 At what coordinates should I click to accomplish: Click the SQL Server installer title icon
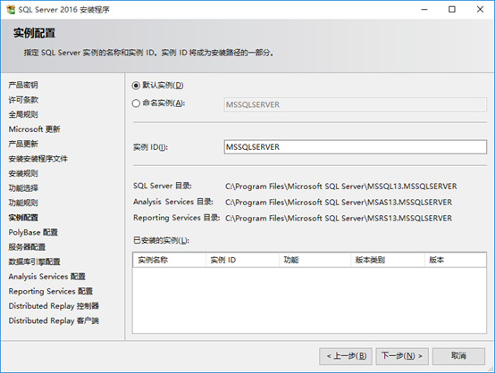[11, 10]
